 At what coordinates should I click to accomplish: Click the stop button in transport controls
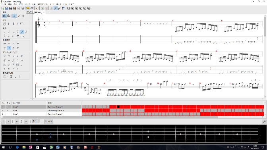(x=77, y=8)
